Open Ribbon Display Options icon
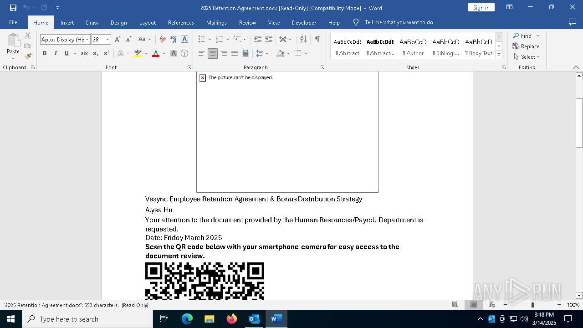 pos(510,7)
